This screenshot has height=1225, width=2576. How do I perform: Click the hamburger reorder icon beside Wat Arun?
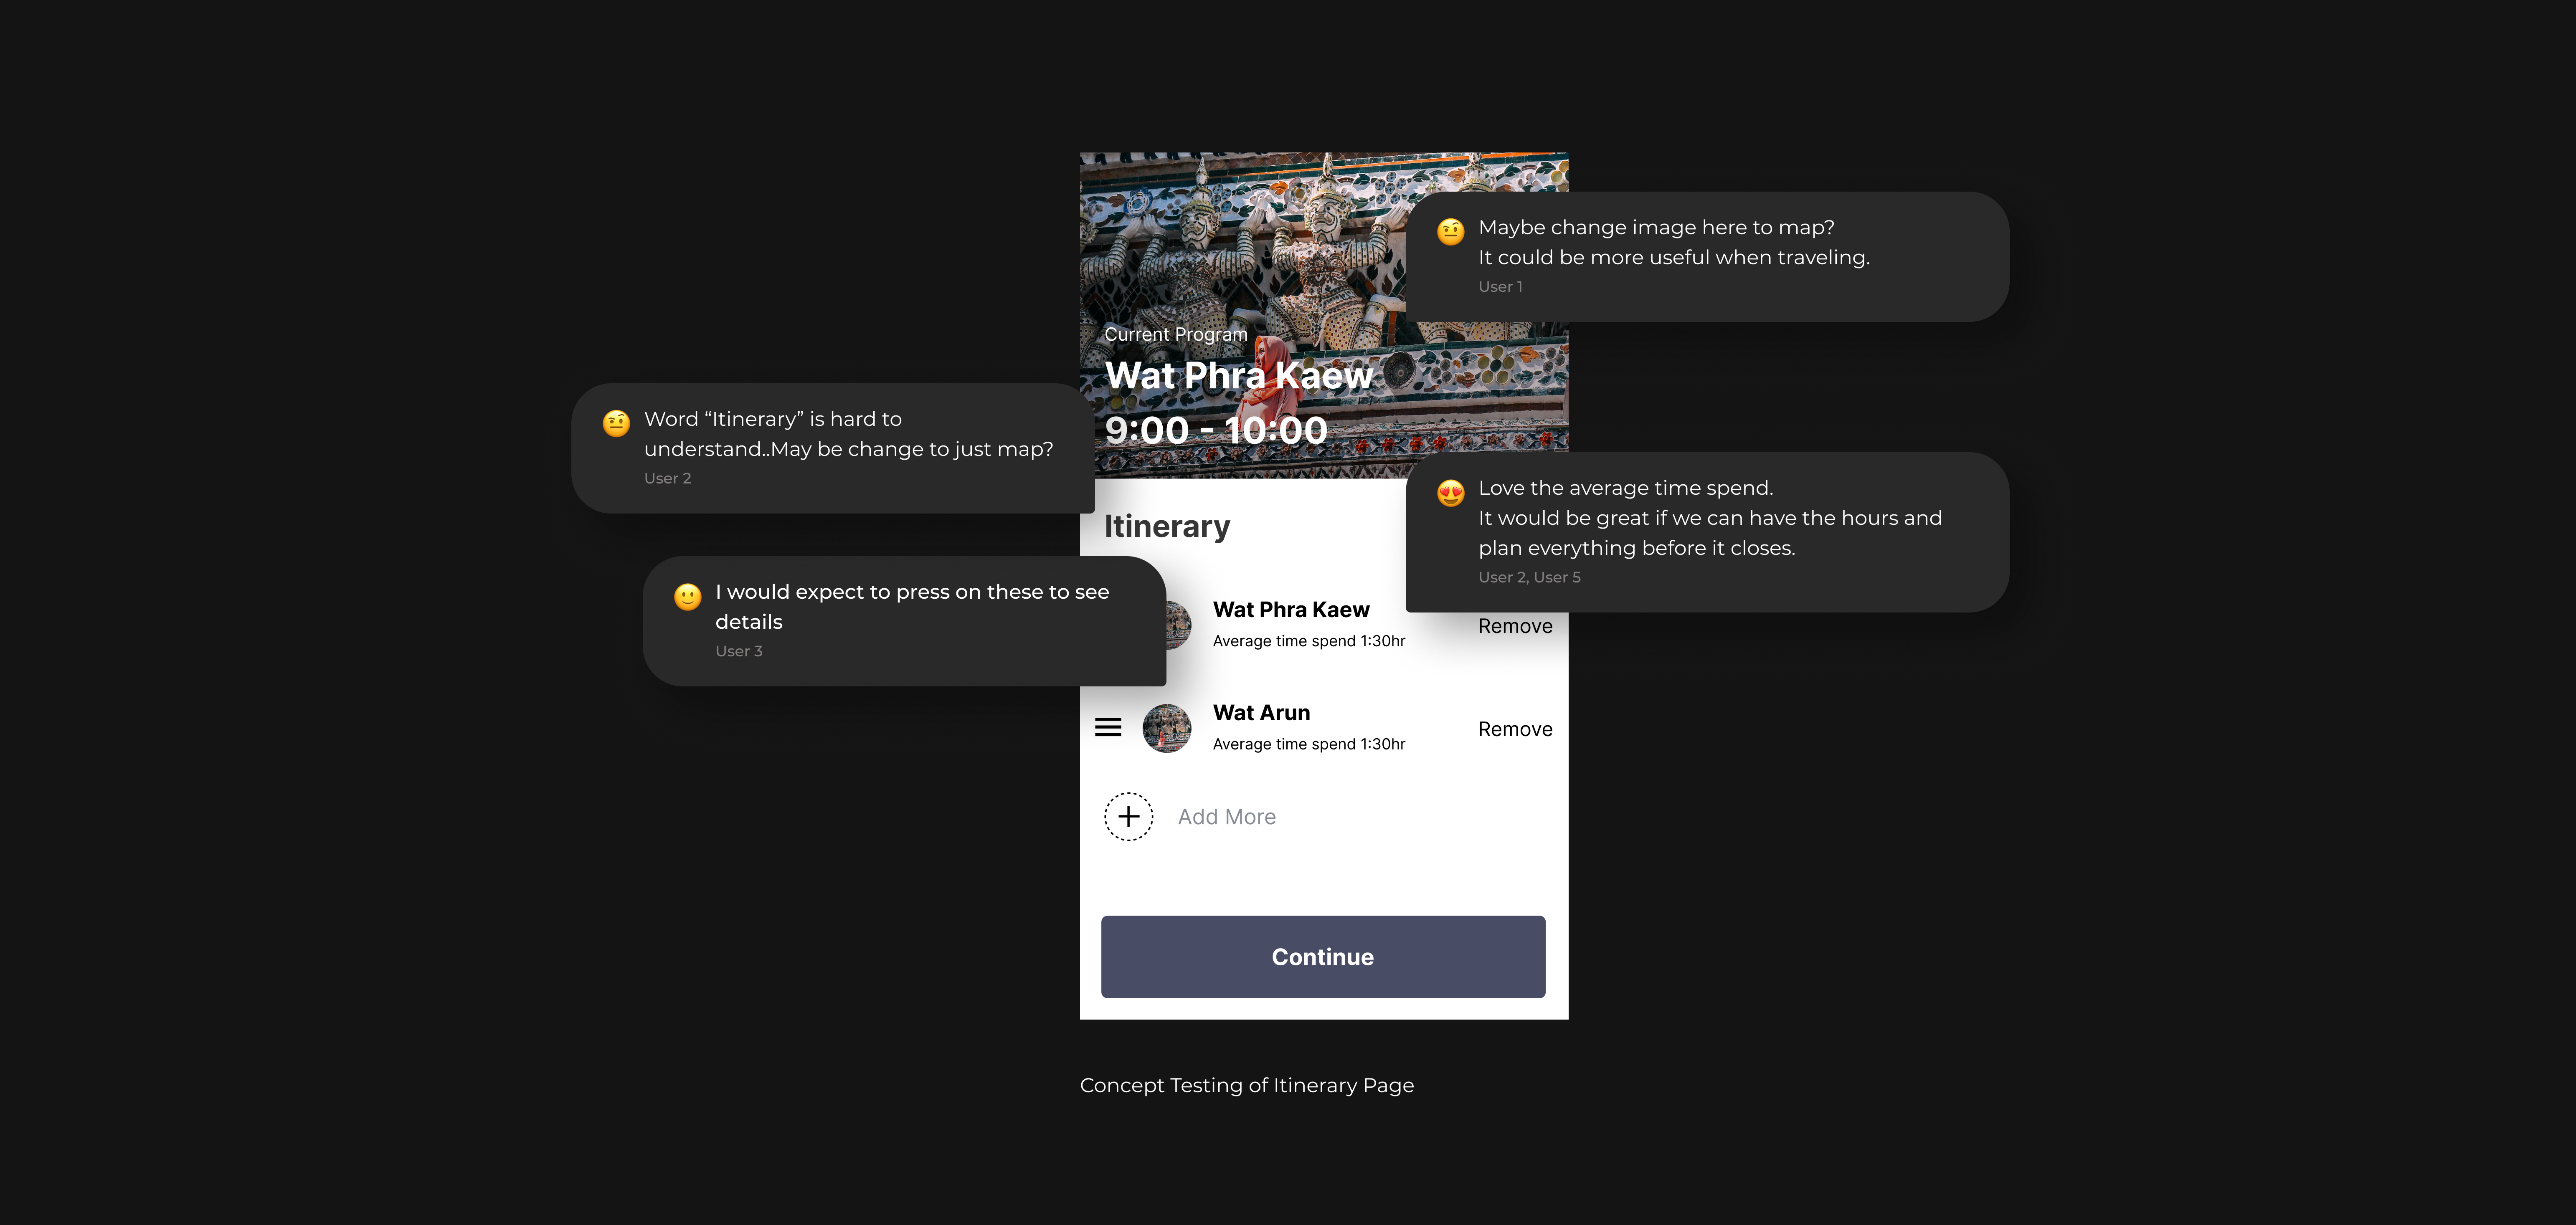[x=1107, y=727]
